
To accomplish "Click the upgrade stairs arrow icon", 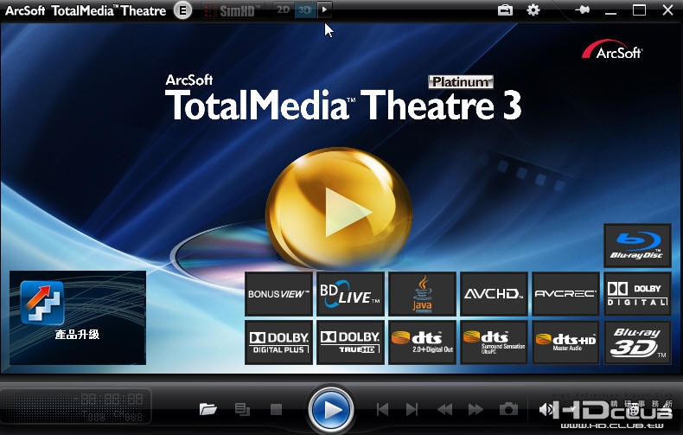I will click(x=42, y=303).
